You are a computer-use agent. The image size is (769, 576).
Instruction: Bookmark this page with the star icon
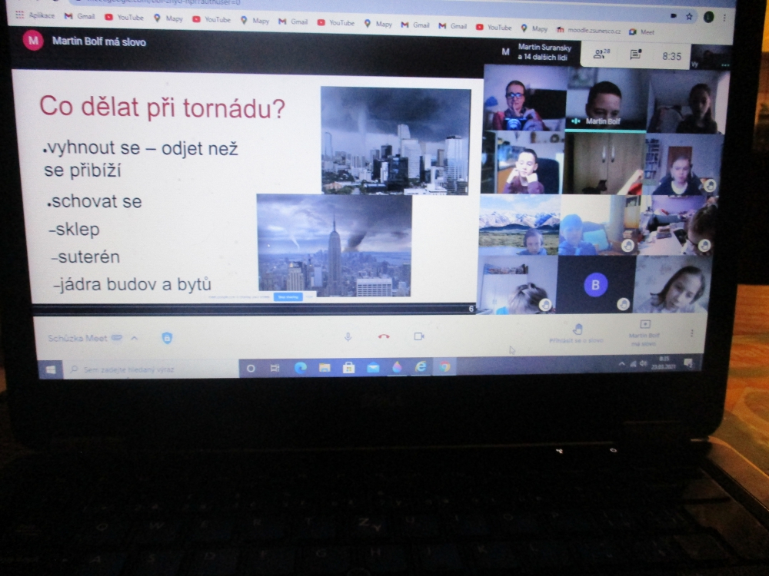click(689, 17)
